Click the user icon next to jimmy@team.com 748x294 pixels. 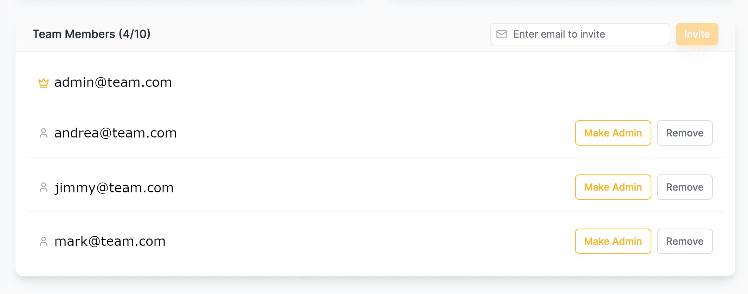(44, 187)
